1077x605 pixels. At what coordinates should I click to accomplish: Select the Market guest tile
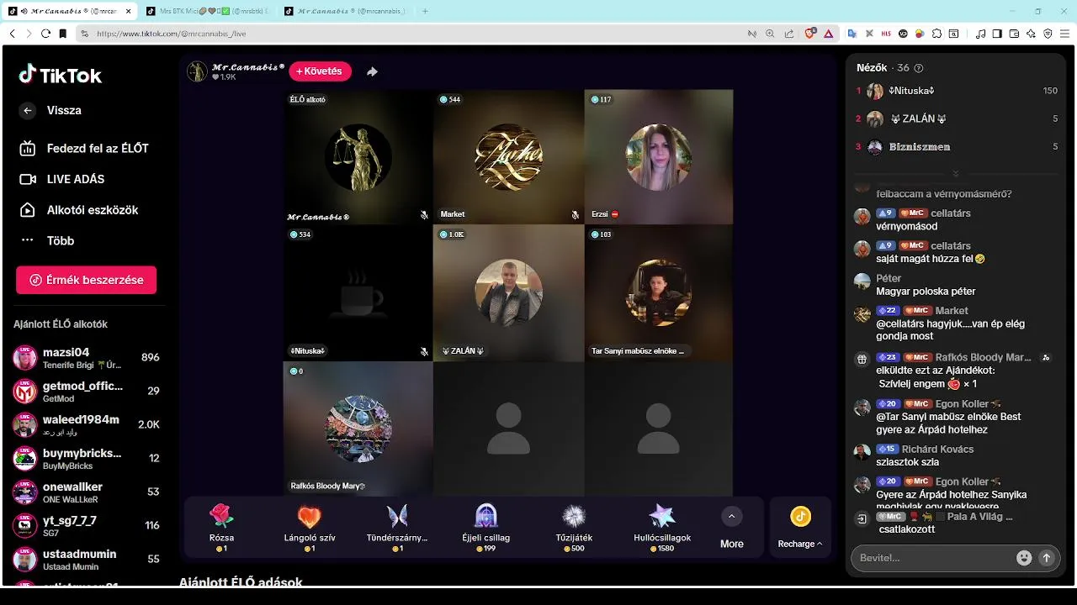click(x=508, y=157)
